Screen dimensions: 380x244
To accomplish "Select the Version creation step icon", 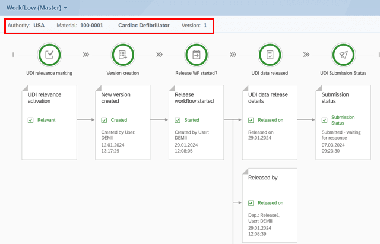I will [x=123, y=55].
